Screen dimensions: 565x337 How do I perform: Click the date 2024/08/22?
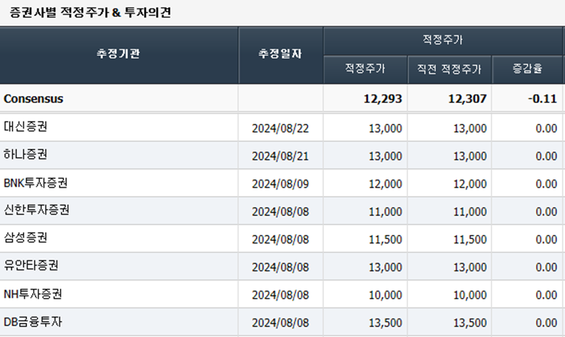280,129
